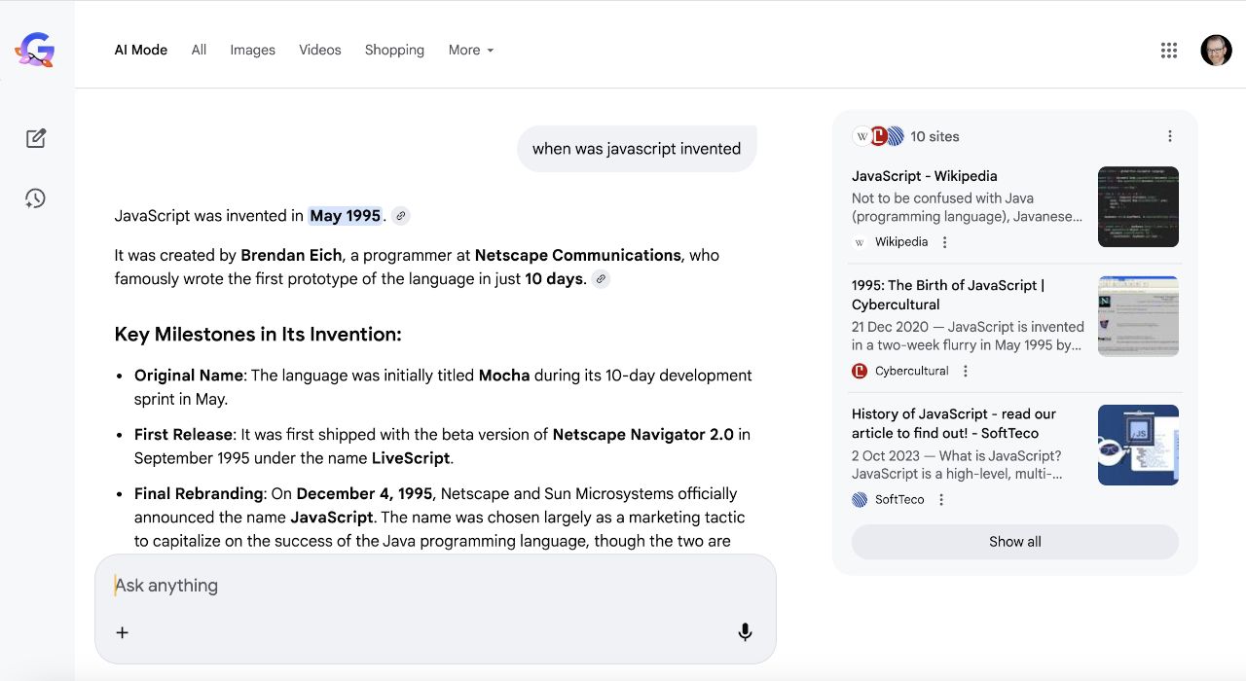Click the 'Wikipedia' source name label
The width and height of the screenshot is (1246, 681).
point(901,242)
